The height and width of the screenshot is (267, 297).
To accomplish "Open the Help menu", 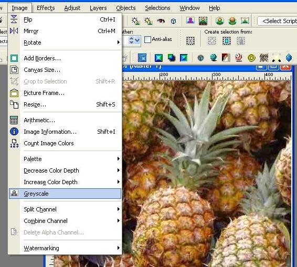I will tap(215, 8).
